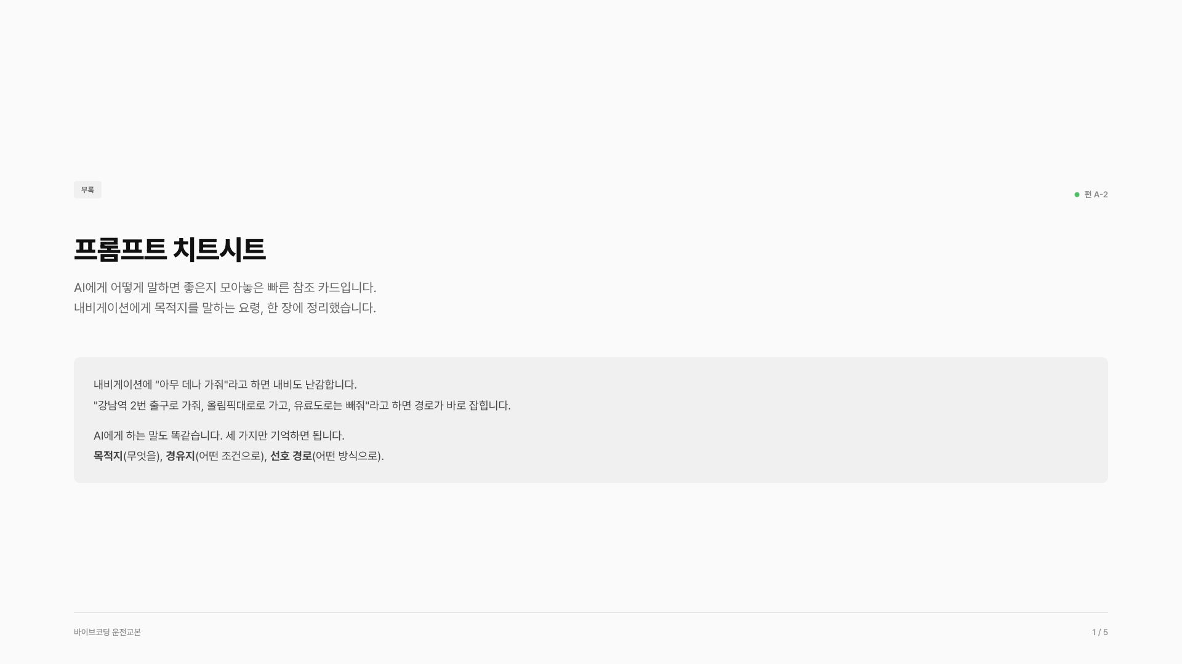
Task: Click the footer text 바이브코딩 운전교본
Action: 107,632
